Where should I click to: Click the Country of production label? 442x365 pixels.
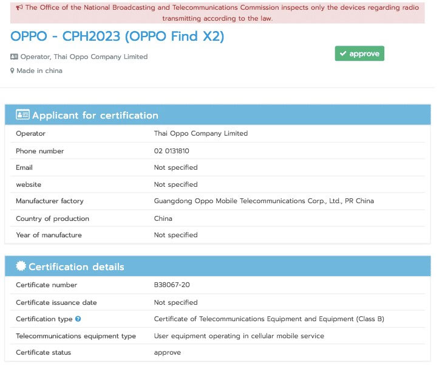pyautogui.click(x=52, y=218)
